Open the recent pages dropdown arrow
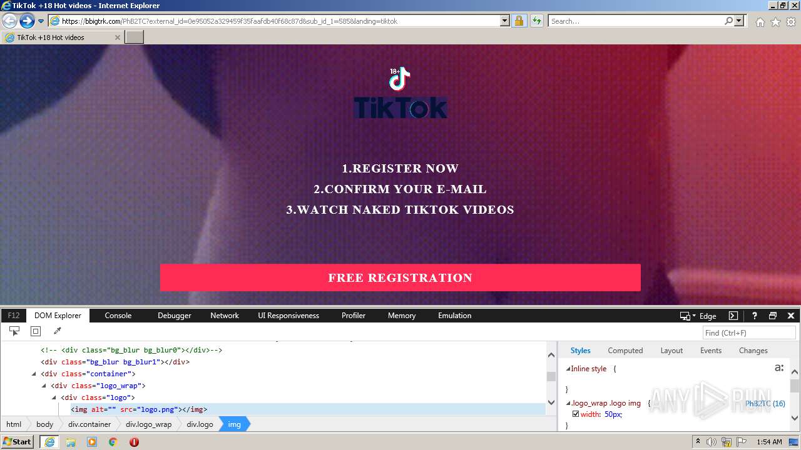The height and width of the screenshot is (450, 801). tap(41, 21)
